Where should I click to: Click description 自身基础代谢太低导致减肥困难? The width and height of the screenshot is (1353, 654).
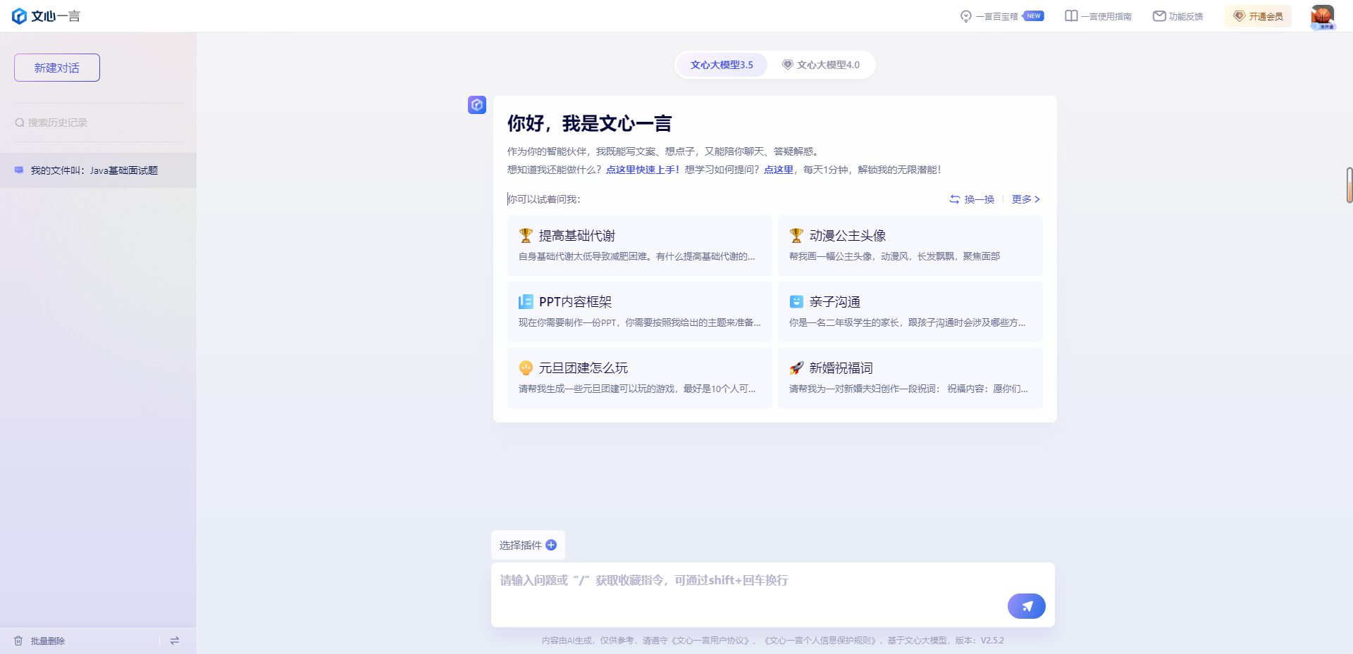(x=637, y=256)
